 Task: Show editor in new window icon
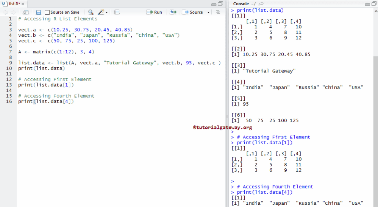pos(25,12)
